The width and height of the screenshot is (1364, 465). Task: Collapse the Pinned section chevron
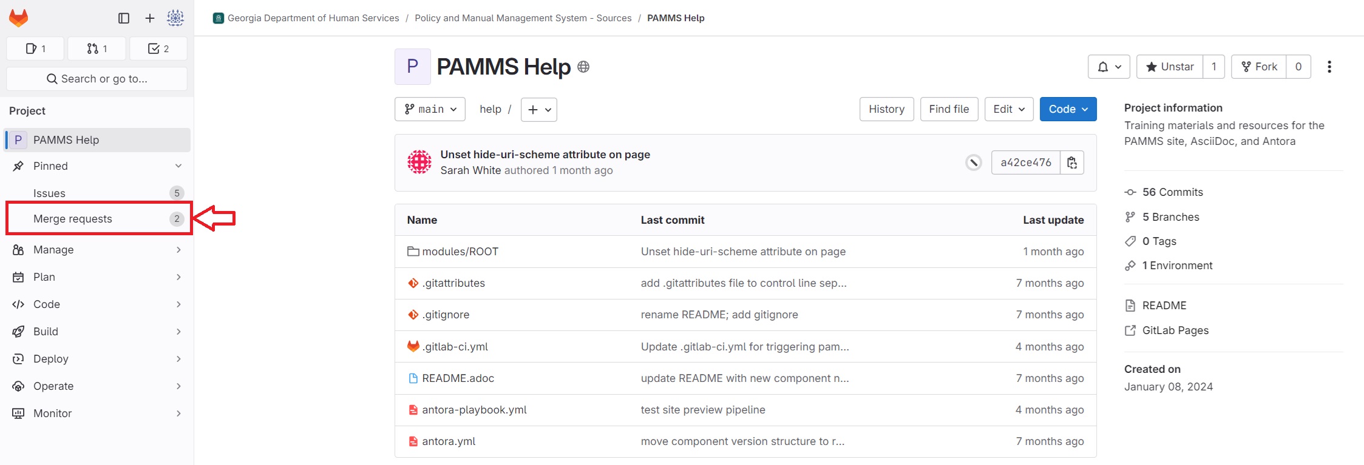coord(178,166)
